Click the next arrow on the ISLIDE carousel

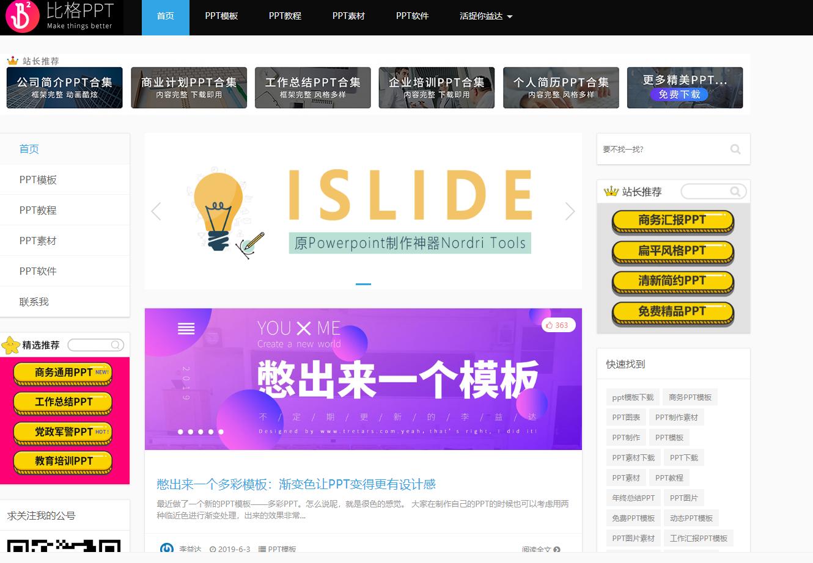[x=570, y=211]
